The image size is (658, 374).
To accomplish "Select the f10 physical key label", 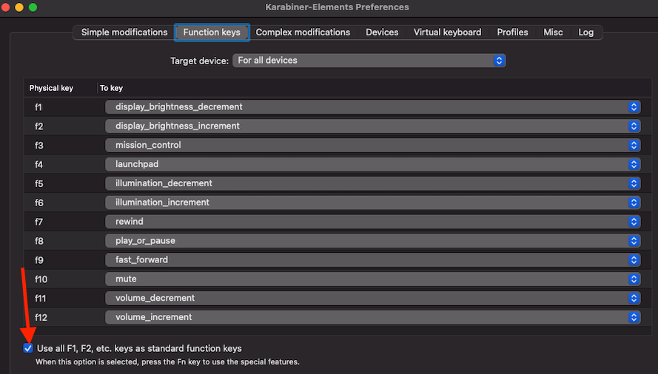I will (41, 279).
